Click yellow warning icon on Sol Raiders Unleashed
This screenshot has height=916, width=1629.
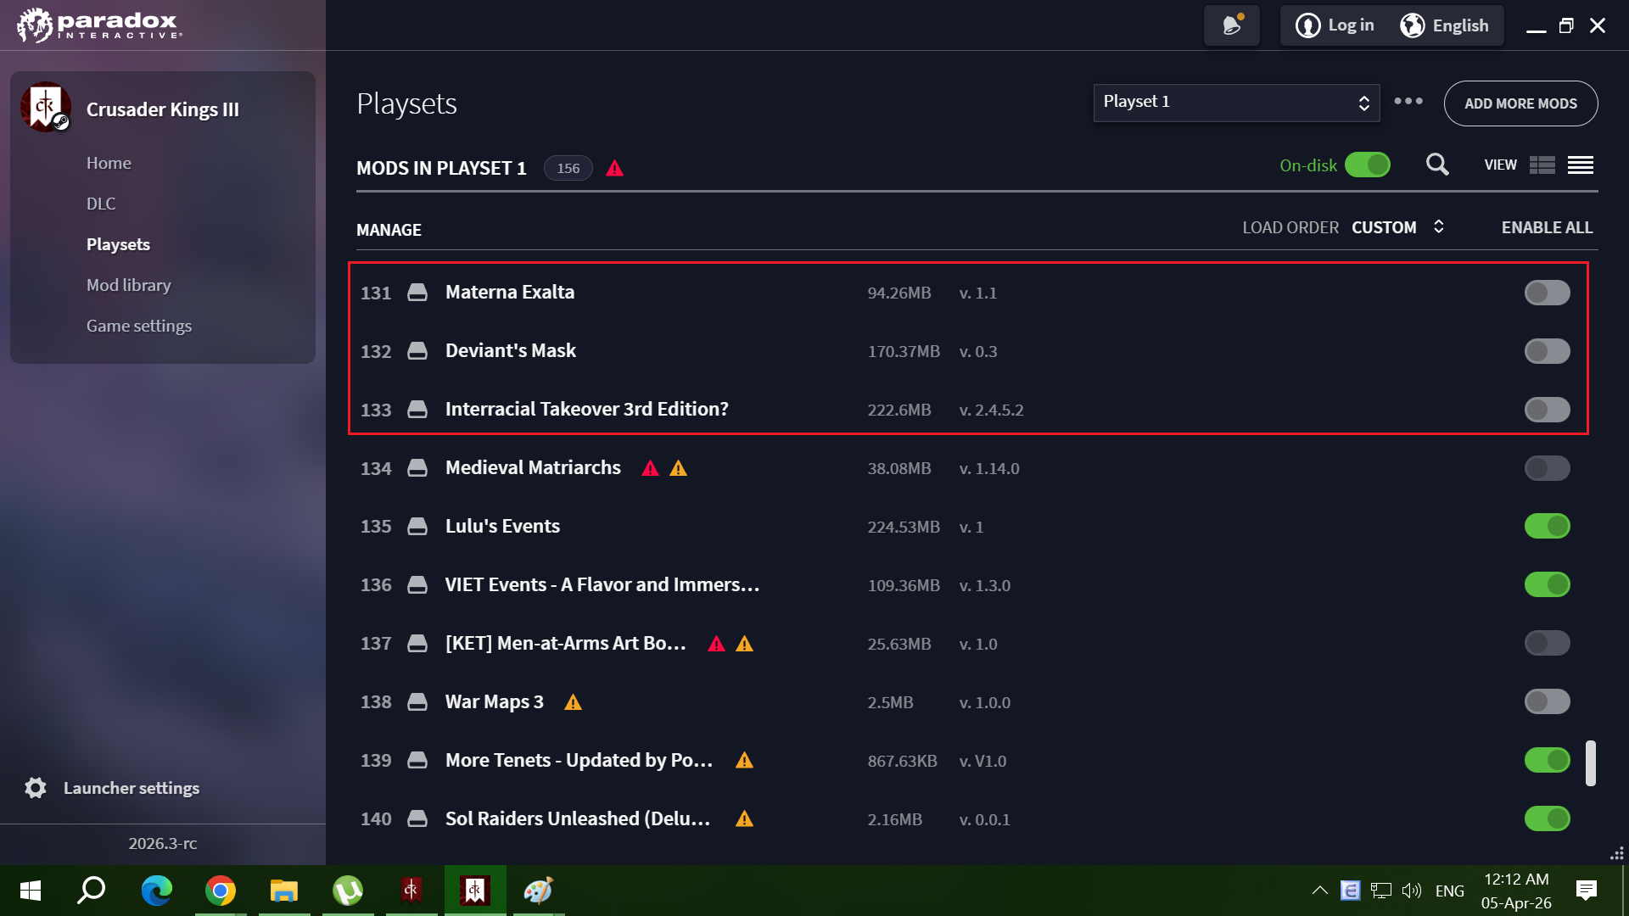745,819
